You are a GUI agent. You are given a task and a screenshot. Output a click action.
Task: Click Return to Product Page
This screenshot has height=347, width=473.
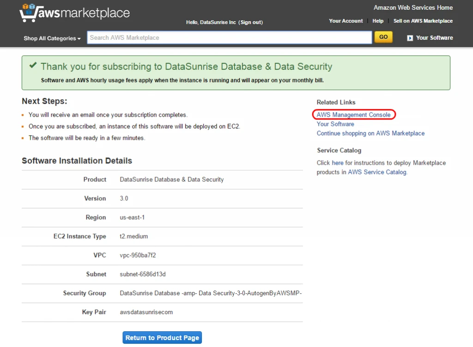tap(162, 337)
